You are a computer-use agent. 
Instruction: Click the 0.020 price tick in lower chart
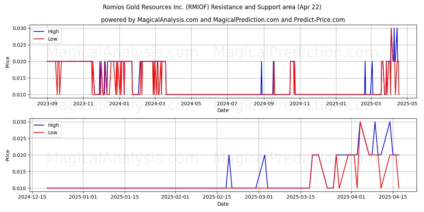click(20, 155)
